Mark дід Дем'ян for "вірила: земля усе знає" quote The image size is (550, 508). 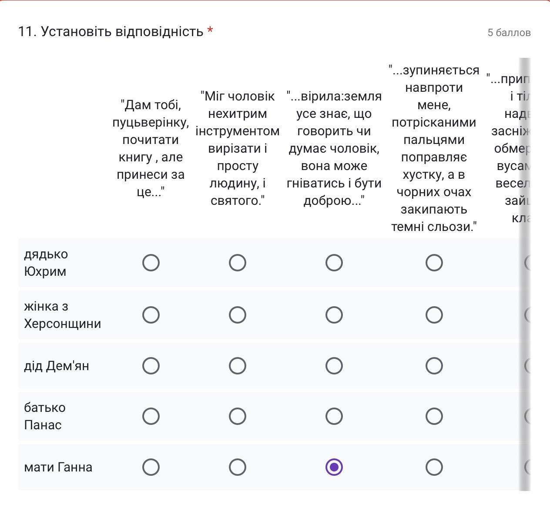click(334, 366)
